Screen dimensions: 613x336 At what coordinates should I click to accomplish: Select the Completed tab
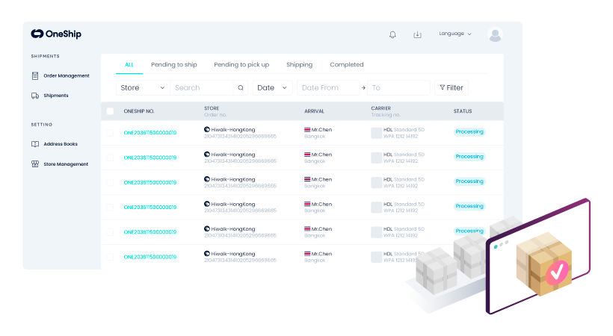coord(346,65)
